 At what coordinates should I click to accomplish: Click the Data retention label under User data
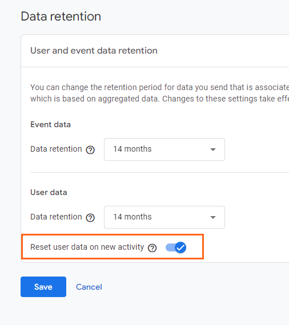click(56, 217)
